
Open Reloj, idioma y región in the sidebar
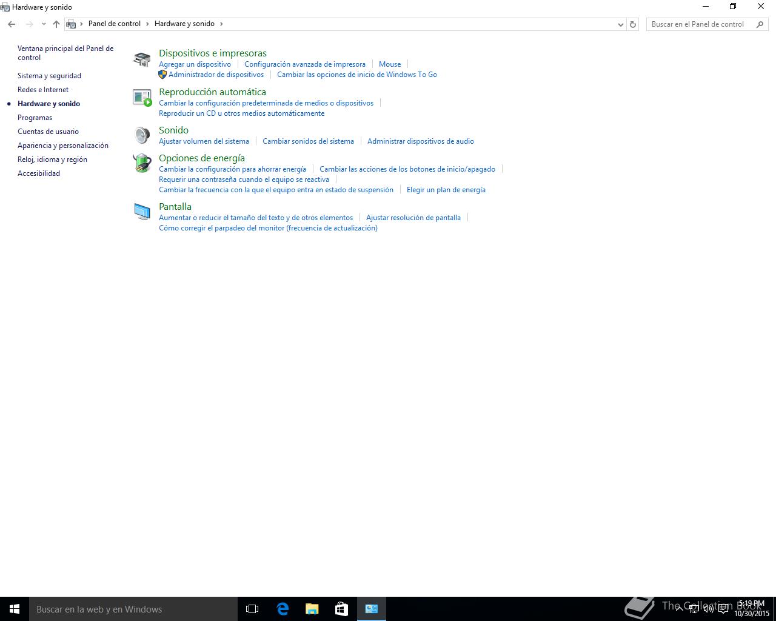click(x=52, y=159)
